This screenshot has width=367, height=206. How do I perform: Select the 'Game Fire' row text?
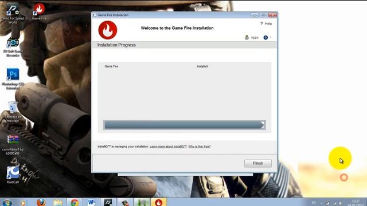tap(111, 66)
